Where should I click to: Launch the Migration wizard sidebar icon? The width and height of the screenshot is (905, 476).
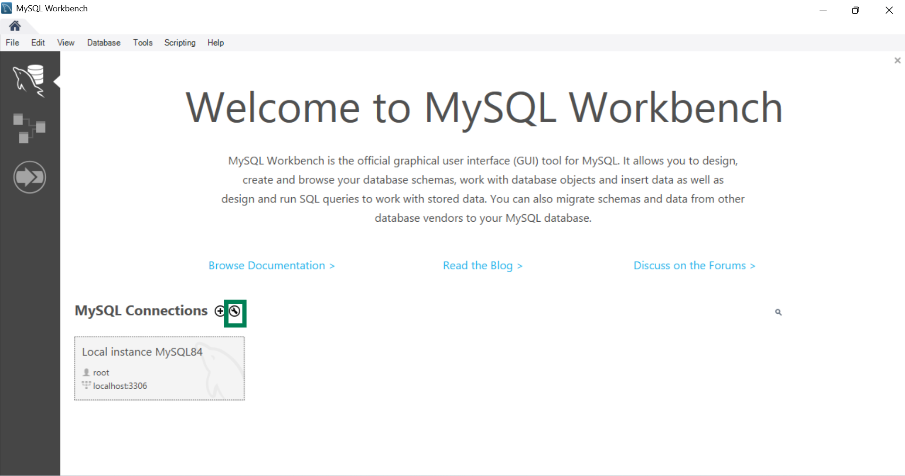30,177
